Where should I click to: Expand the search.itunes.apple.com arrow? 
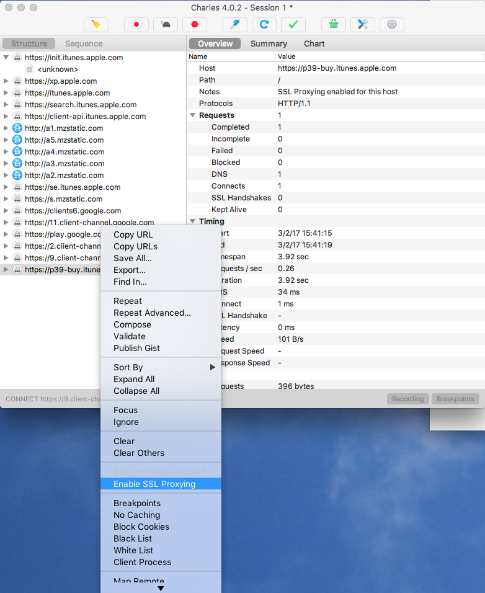click(6, 104)
